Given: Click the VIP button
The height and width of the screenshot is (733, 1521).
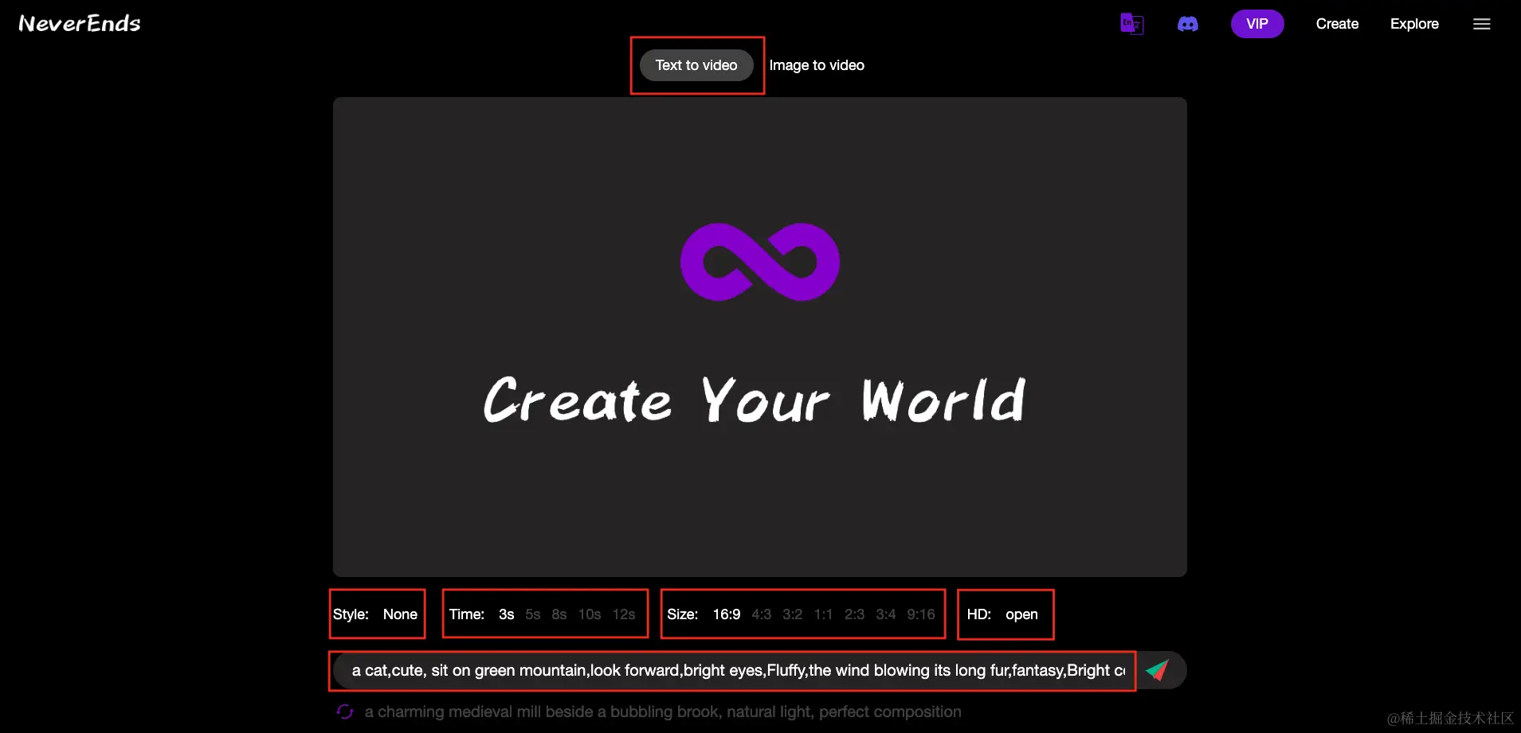Looking at the screenshot, I should [x=1257, y=24].
